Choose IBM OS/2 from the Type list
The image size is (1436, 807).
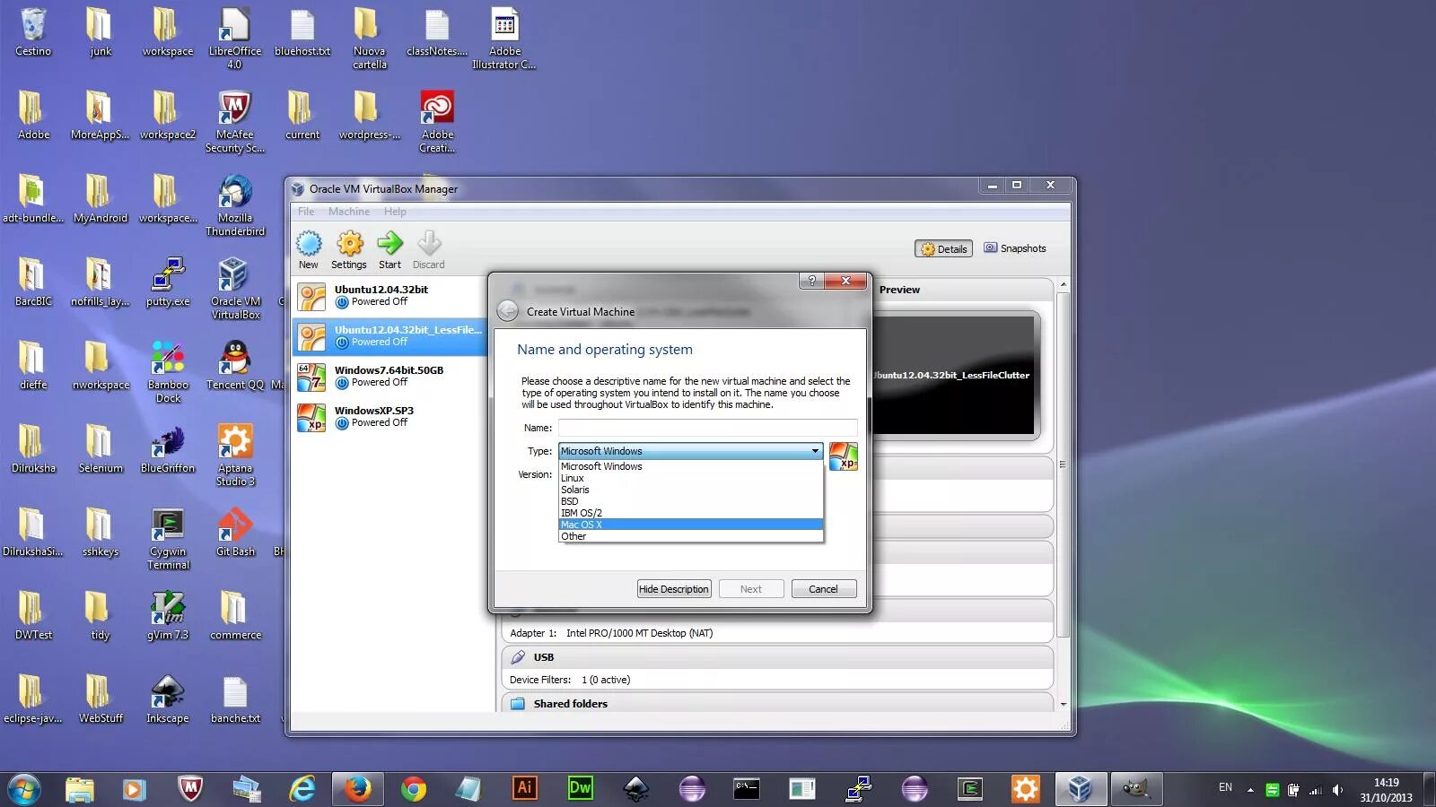[690, 513]
